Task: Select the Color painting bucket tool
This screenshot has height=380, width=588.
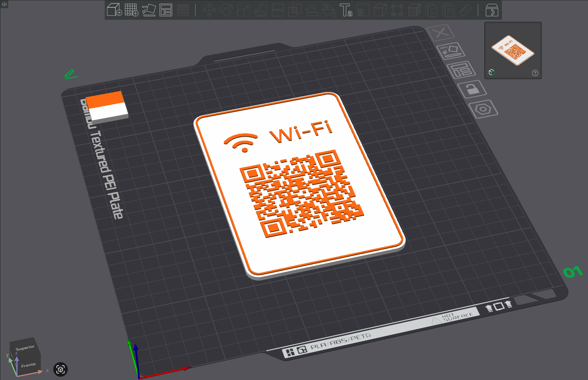Action: pyautogui.click(x=329, y=10)
